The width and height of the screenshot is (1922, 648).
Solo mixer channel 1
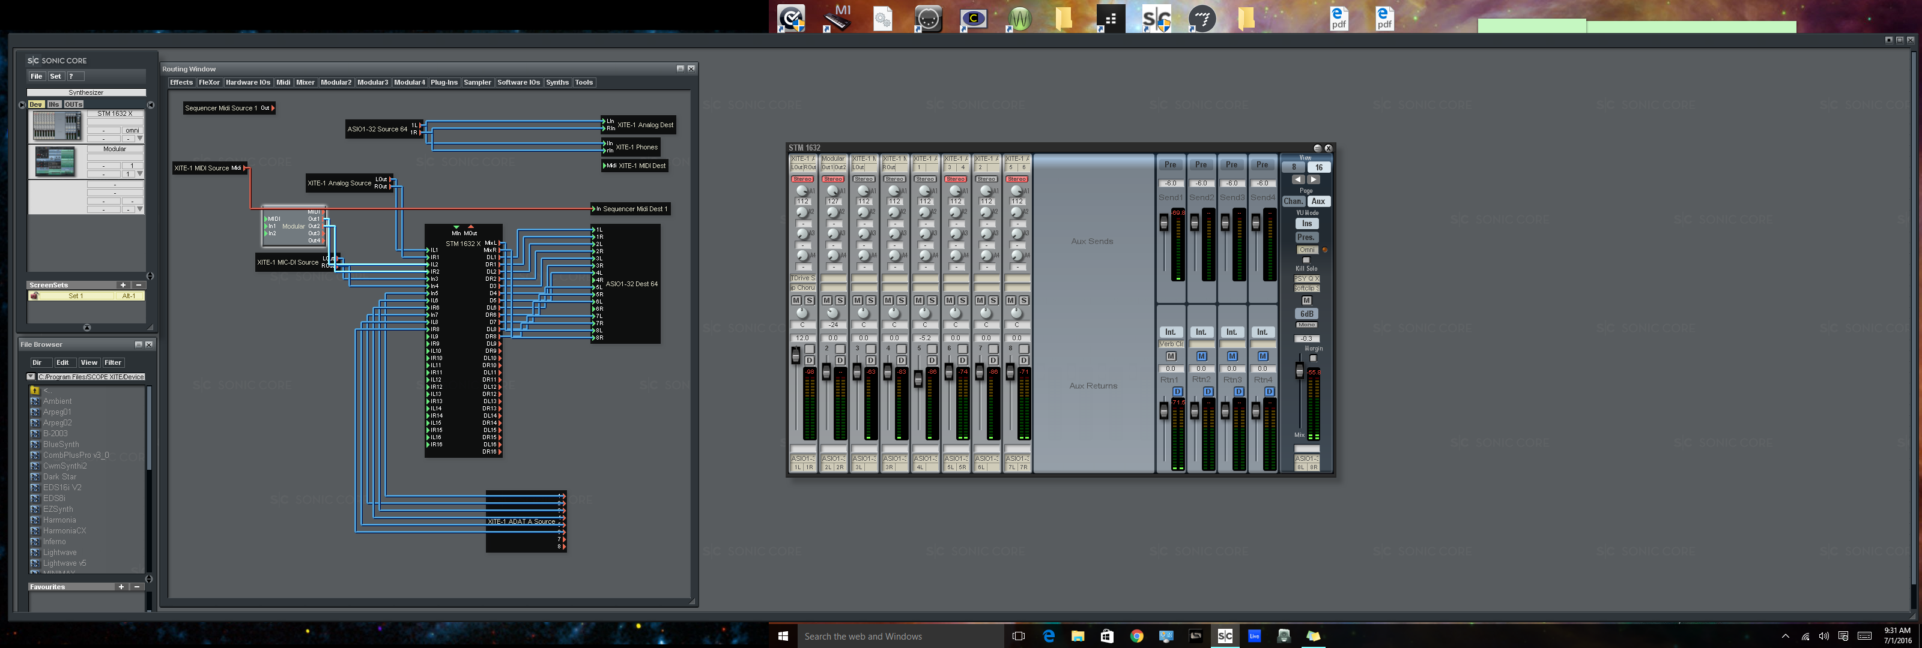click(810, 300)
